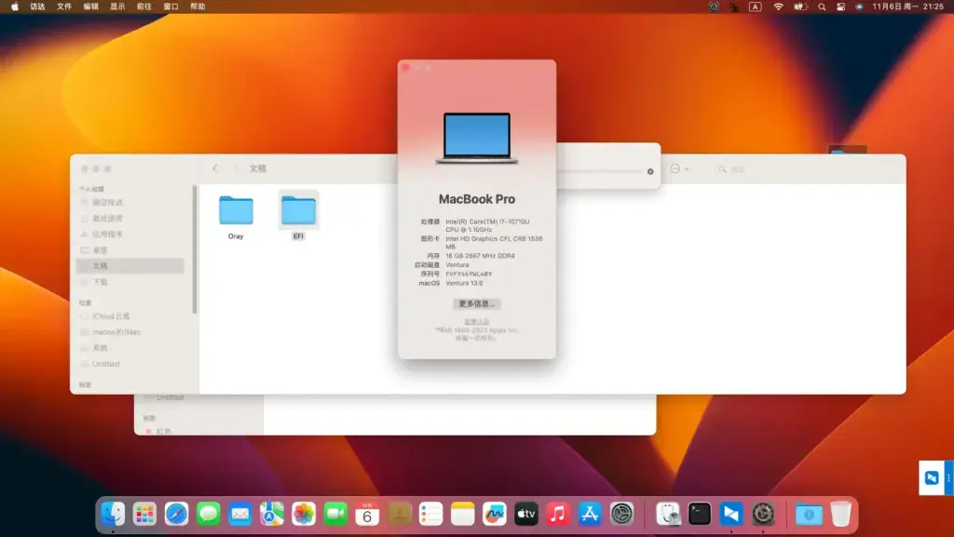Screen dimensions: 954x537
Task: Open the Apple menu
Action: [15, 7]
